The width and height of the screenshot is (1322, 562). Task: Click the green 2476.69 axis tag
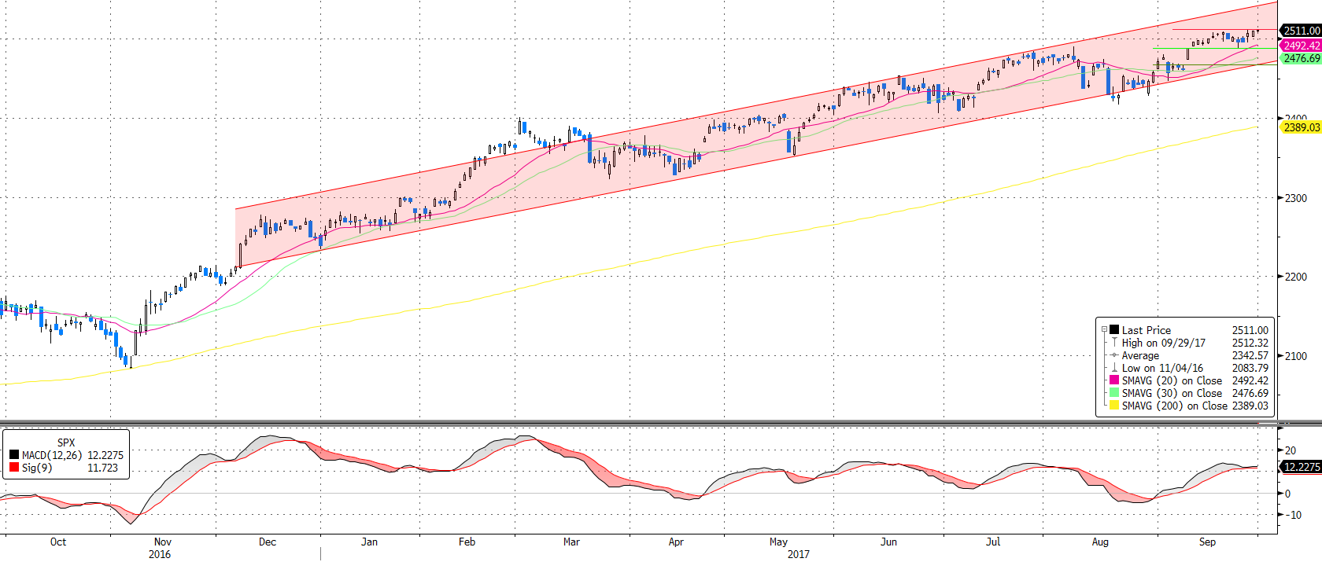[x=1302, y=58]
